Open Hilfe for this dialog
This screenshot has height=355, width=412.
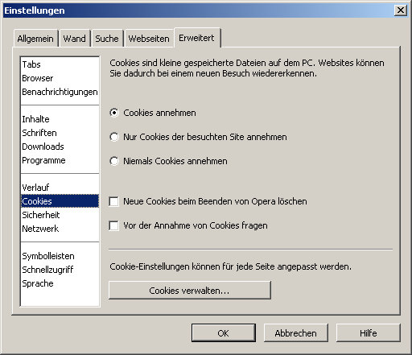[x=369, y=333]
